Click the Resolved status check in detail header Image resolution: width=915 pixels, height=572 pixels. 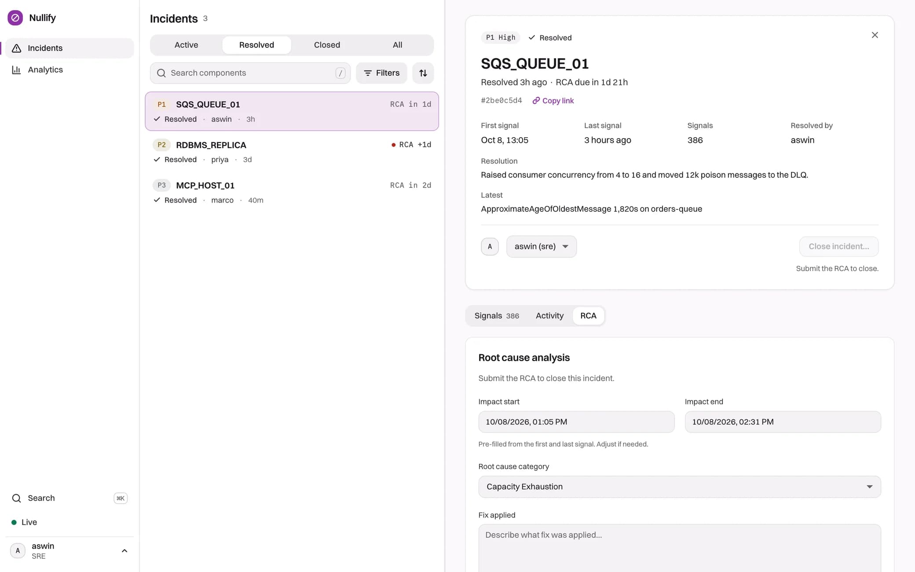[531, 38]
